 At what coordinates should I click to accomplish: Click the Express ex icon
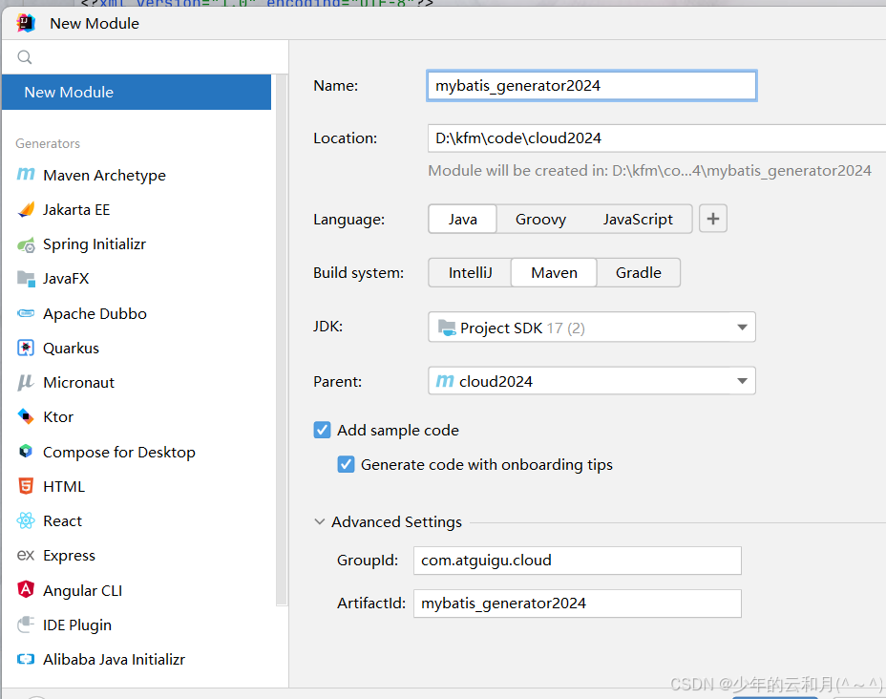[26, 555]
